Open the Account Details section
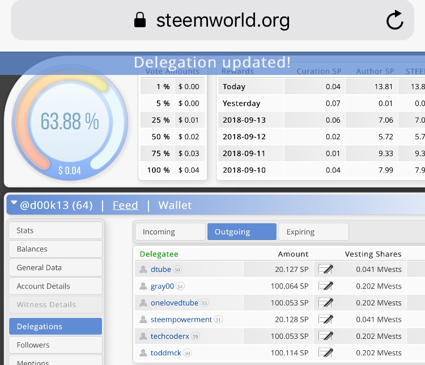Screen dimensions: 425x365 point(56,286)
